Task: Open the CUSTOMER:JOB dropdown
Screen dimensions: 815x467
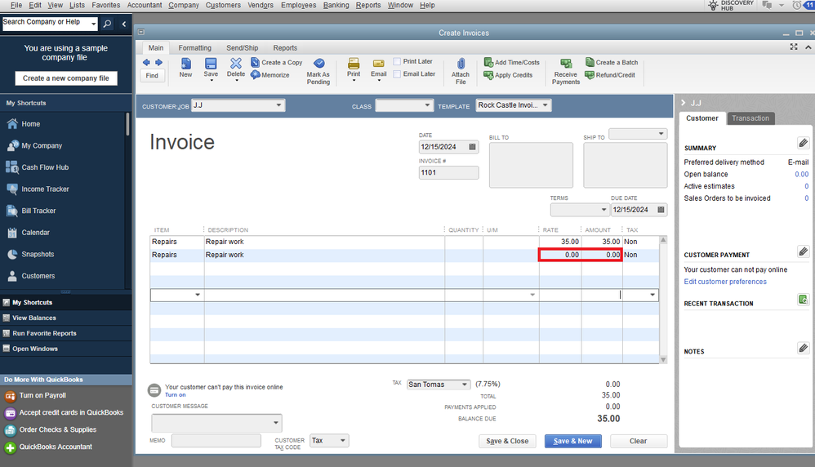Action: 278,105
